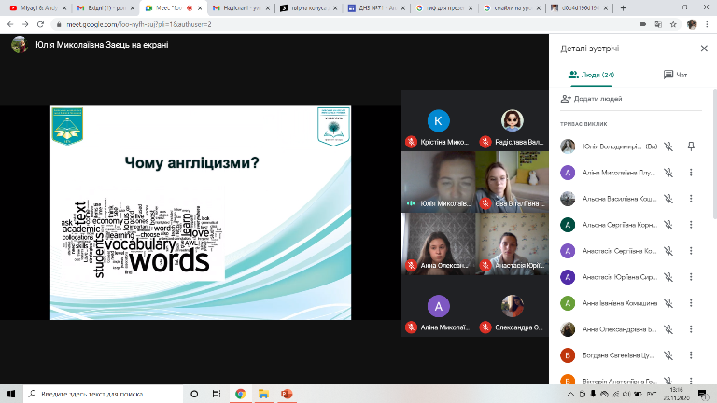Click the Chrome icon in the taskbar

tap(240, 395)
